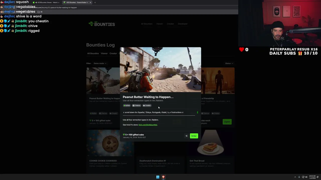
Task: Click the popup title Peanut Butter Waiting to Happen
Action: click(x=148, y=97)
